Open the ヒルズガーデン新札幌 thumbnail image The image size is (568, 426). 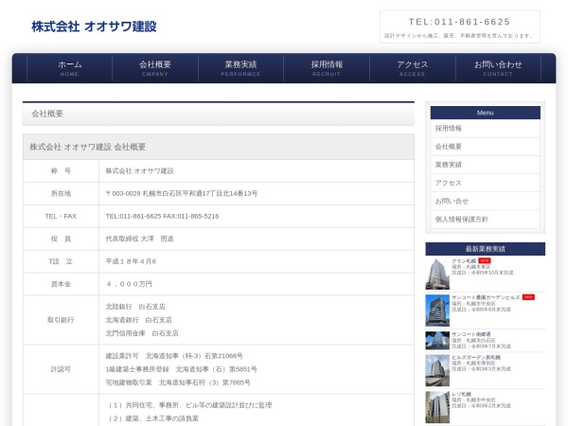pyautogui.click(x=437, y=370)
